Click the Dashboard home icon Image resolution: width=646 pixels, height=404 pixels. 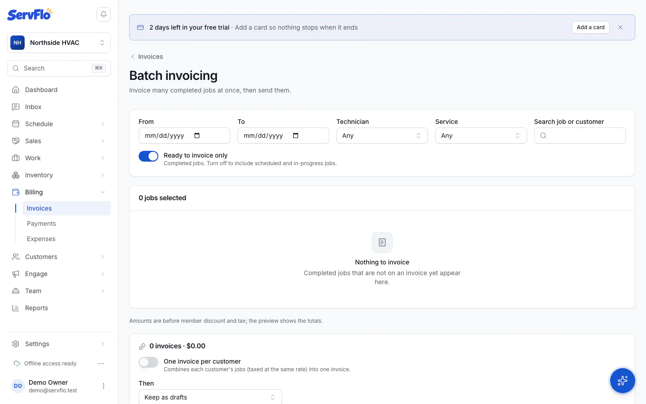(16, 90)
